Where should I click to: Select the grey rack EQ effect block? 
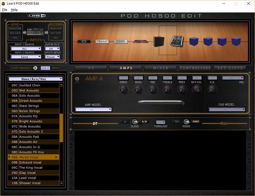[x=121, y=41]
